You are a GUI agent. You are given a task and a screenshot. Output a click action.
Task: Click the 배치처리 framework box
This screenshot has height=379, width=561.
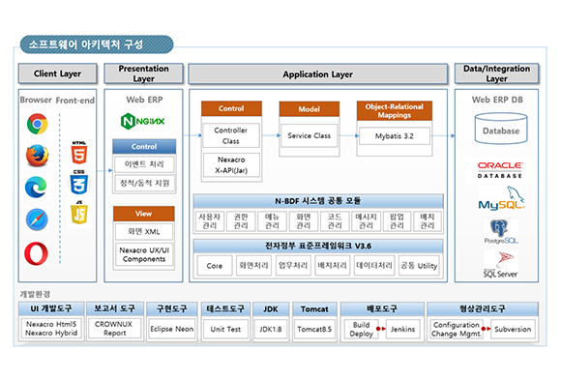pos(333,266)
